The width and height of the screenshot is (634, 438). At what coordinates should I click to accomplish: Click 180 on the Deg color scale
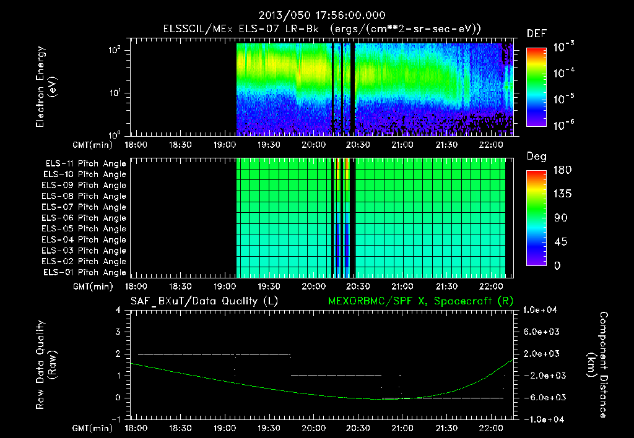(562, 170)
